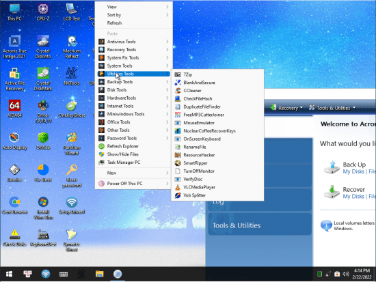
Task: Open OnScreenKeyboard from the submenu
Action: click(217, 139)
